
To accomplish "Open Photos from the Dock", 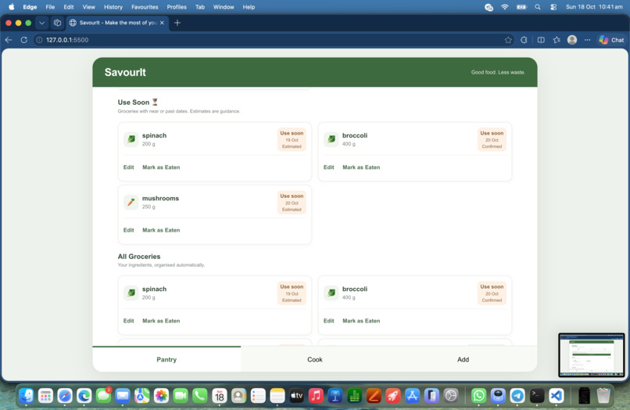I will click(161, 396).
